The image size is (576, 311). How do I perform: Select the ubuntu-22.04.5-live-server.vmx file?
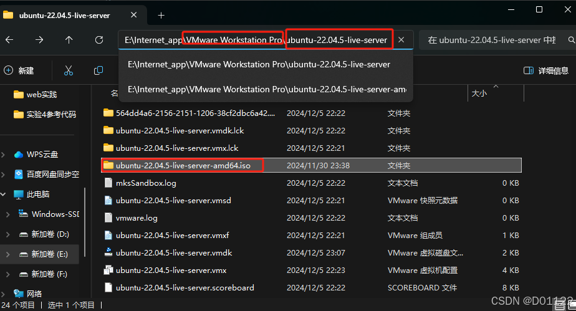pyautogui.click(x=171, y=270)
